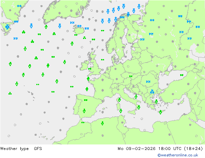
Task: Click the rain shower symbol over Sicily
Action: coord(139,107)
